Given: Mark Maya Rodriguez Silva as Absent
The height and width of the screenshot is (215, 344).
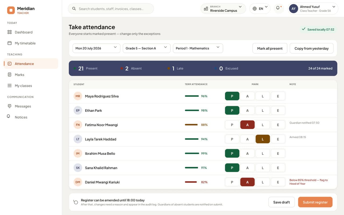Looking at the screenshot, I should pyautogui.click(x=248, y=96).
